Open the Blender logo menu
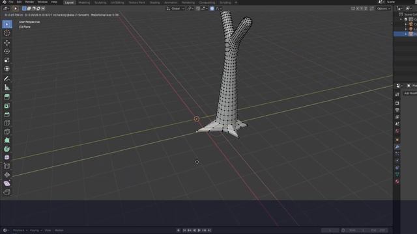Screen dimensions: 417x234 click(5, 2)
